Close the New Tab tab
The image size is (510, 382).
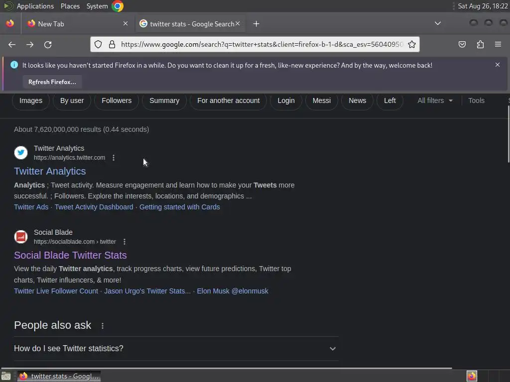point(126,23)
